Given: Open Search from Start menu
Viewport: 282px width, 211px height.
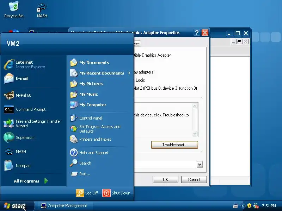Looking at the screenshot, I should [100, 163].
